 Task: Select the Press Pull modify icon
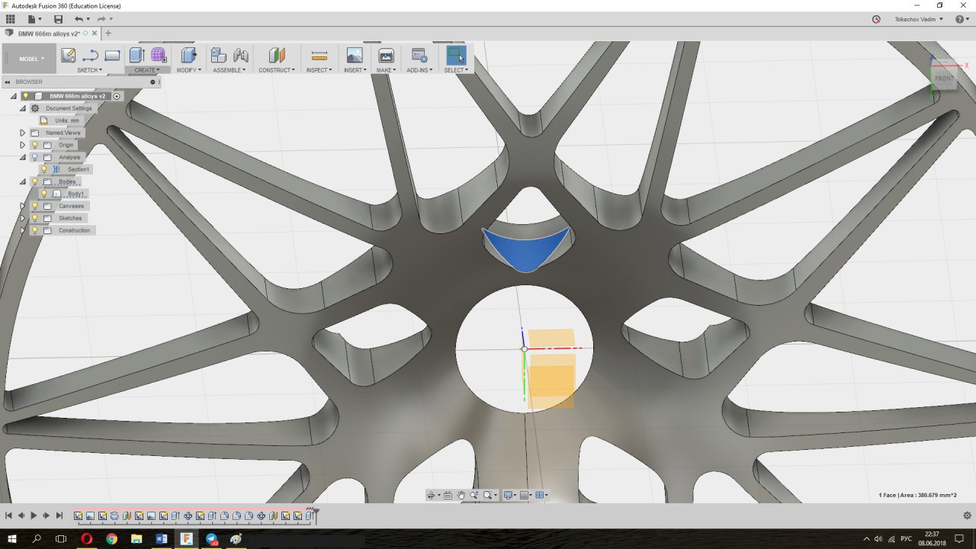188,55
